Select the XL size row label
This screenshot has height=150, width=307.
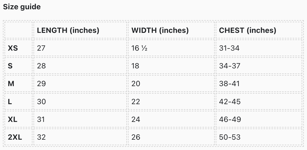point(13,119)
